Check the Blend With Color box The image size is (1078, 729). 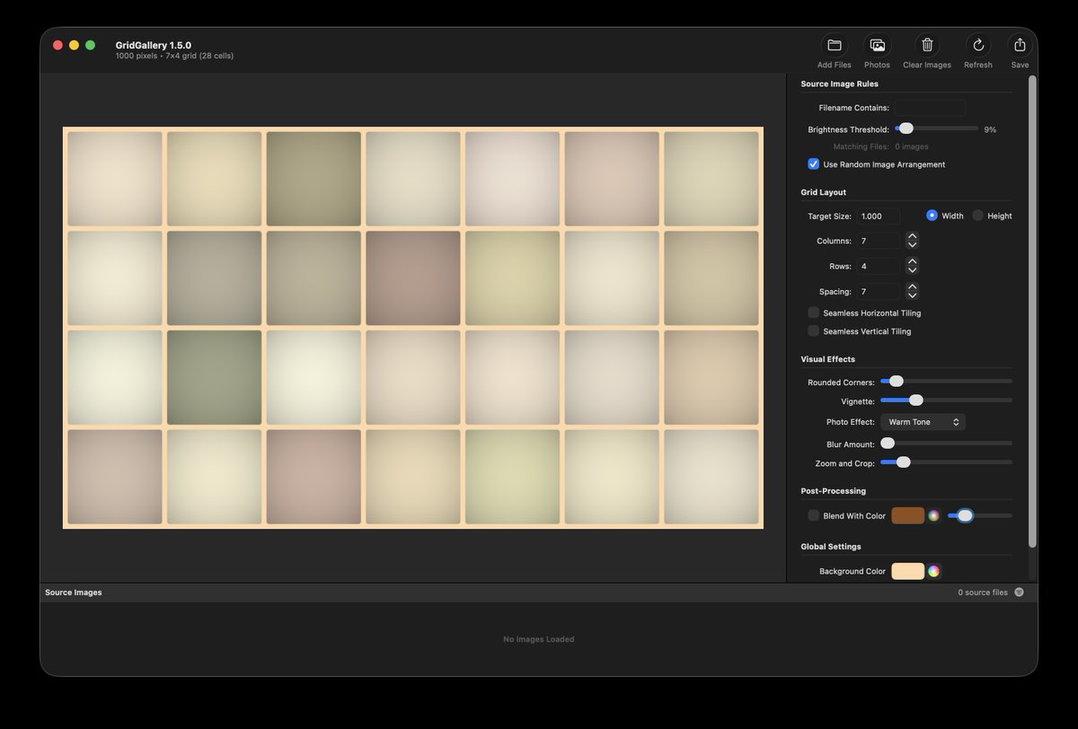(813, 515)
